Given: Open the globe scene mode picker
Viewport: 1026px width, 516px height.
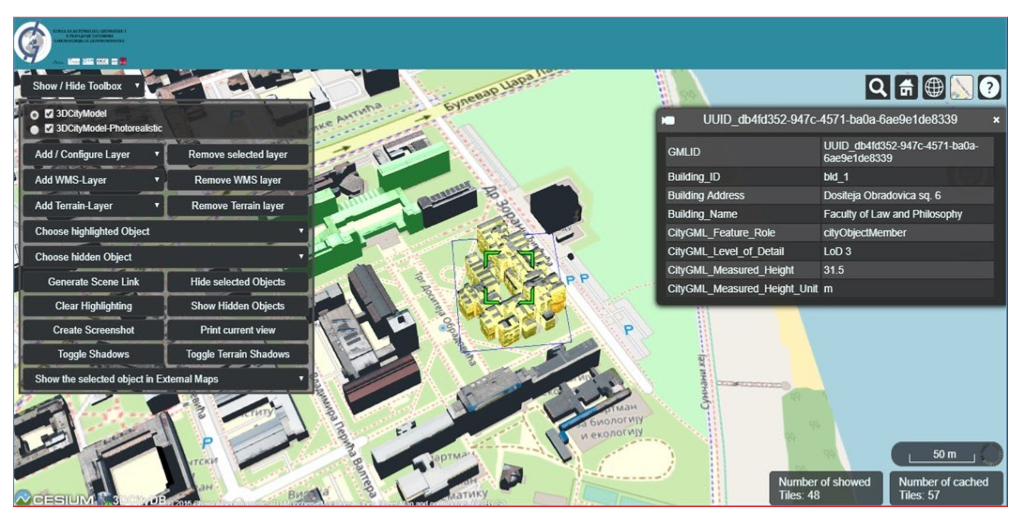Looking at the screenshot, I should tap(934, 87).
